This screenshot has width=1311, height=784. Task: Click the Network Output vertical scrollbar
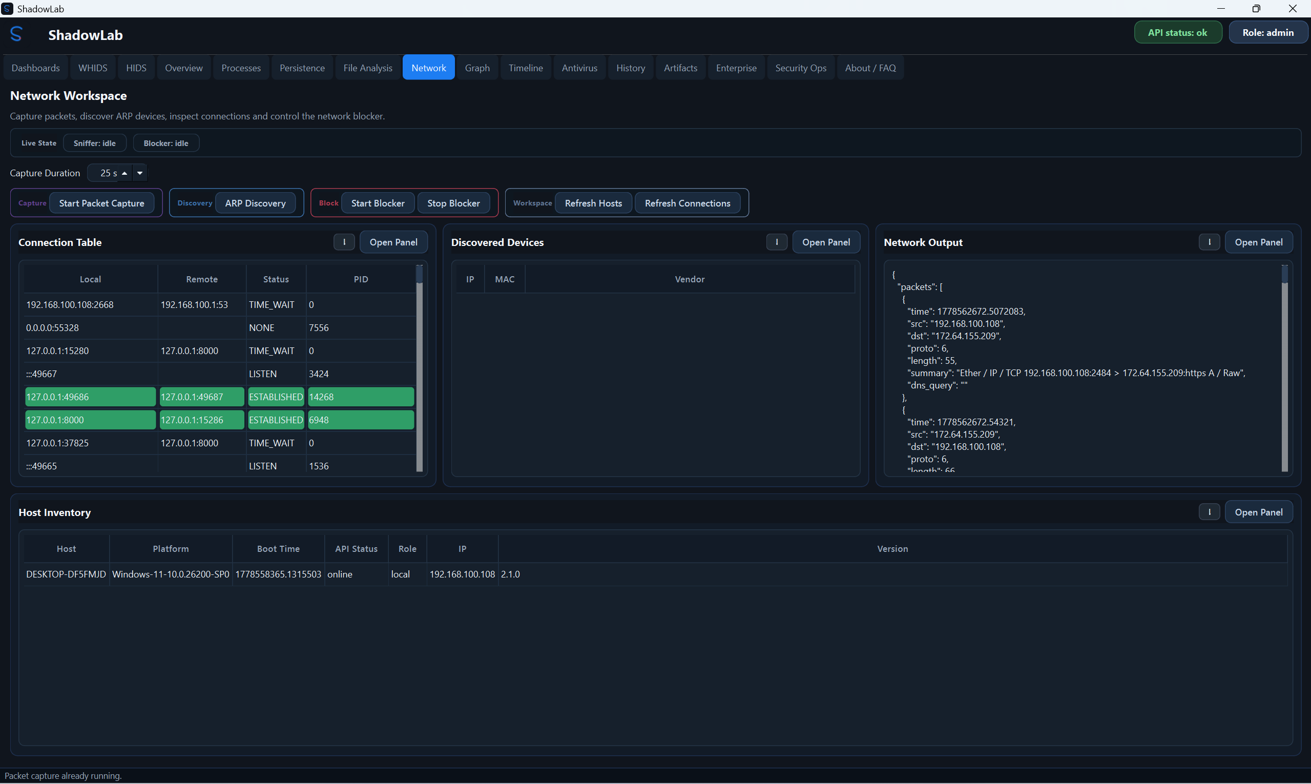(x=1285, y=369)
